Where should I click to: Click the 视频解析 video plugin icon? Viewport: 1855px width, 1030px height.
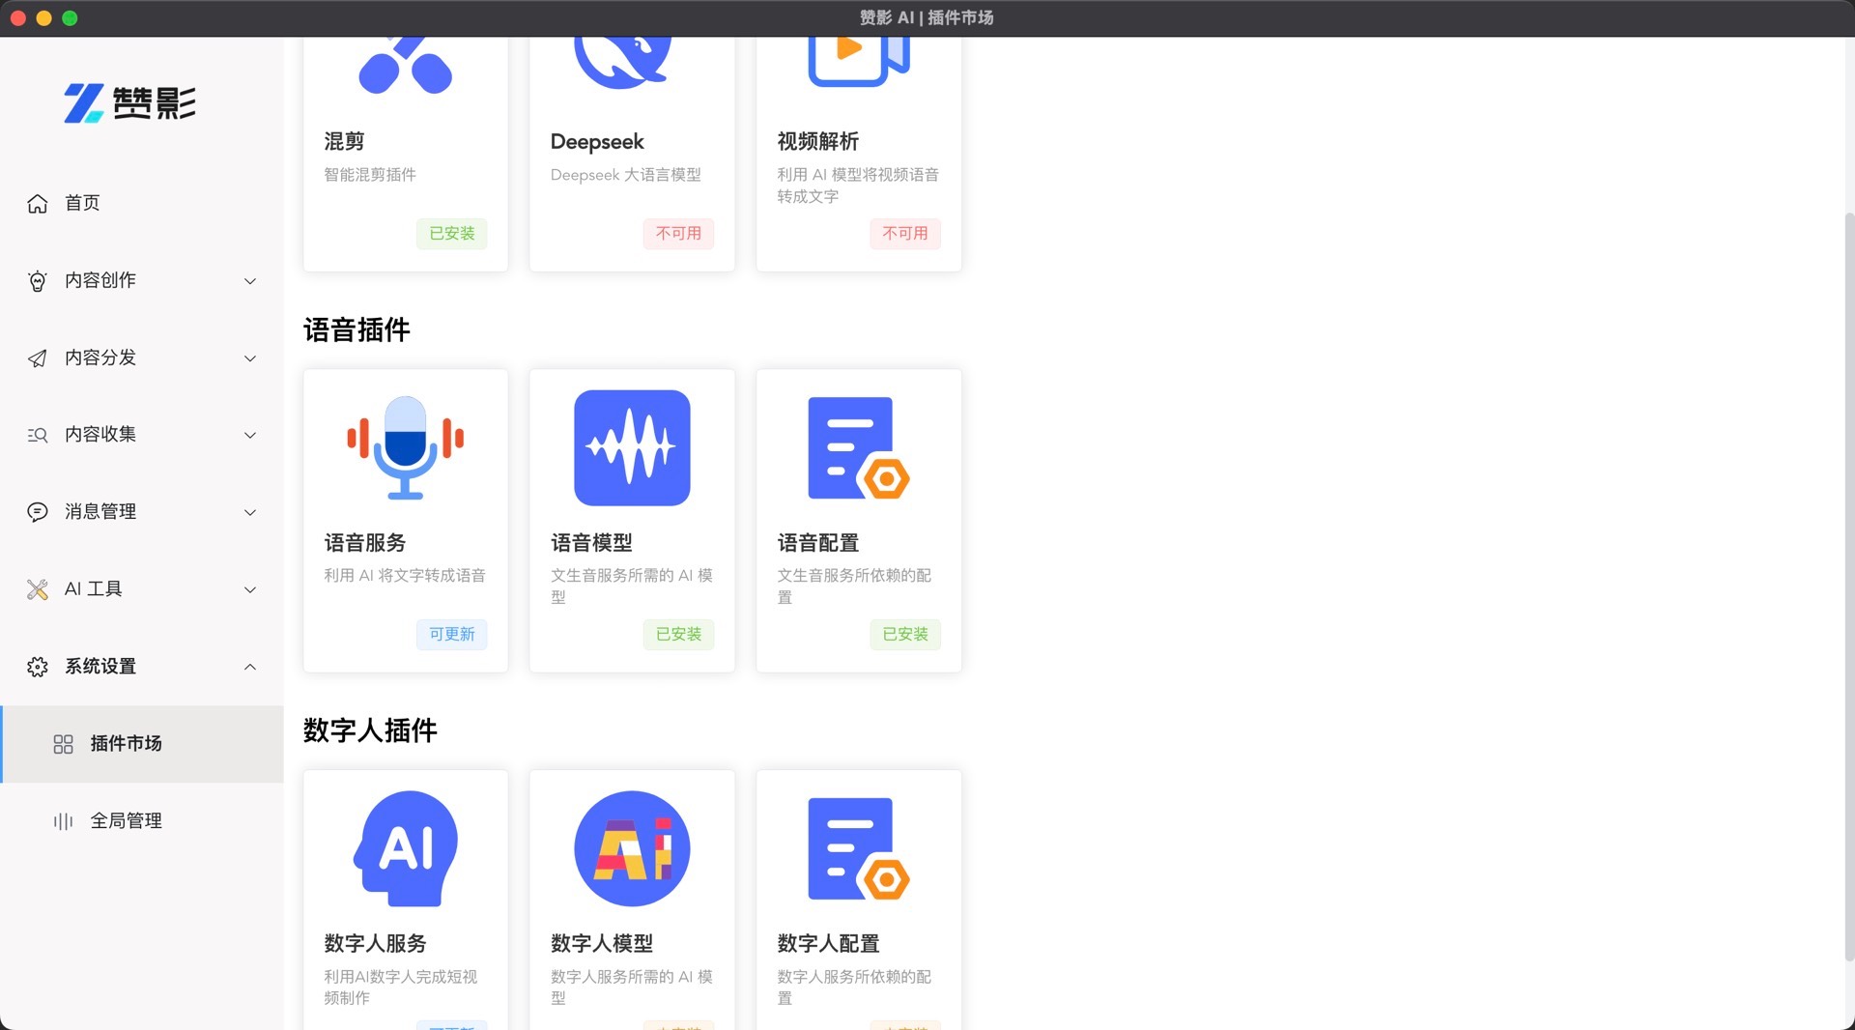point(859,63)
